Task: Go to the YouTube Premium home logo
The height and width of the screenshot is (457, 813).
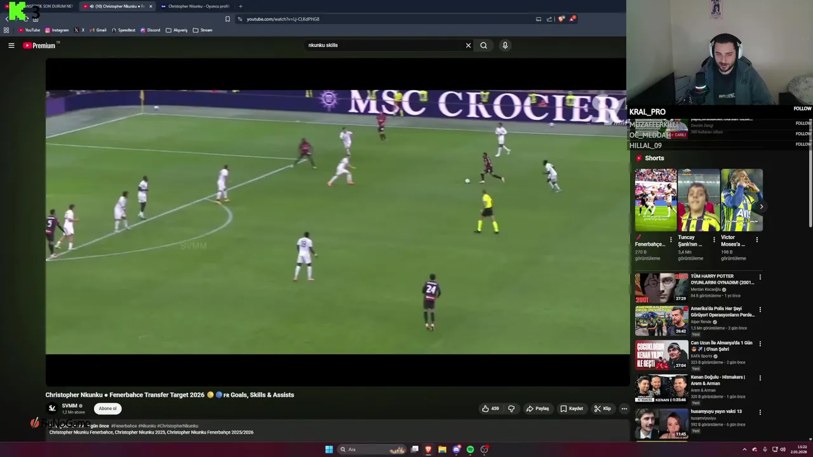Action: (39, 46)
